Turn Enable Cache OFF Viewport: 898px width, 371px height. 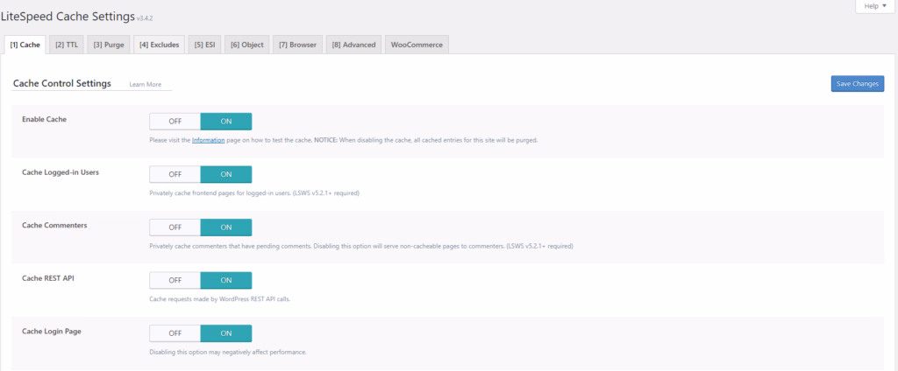click(x=175, y=122)
